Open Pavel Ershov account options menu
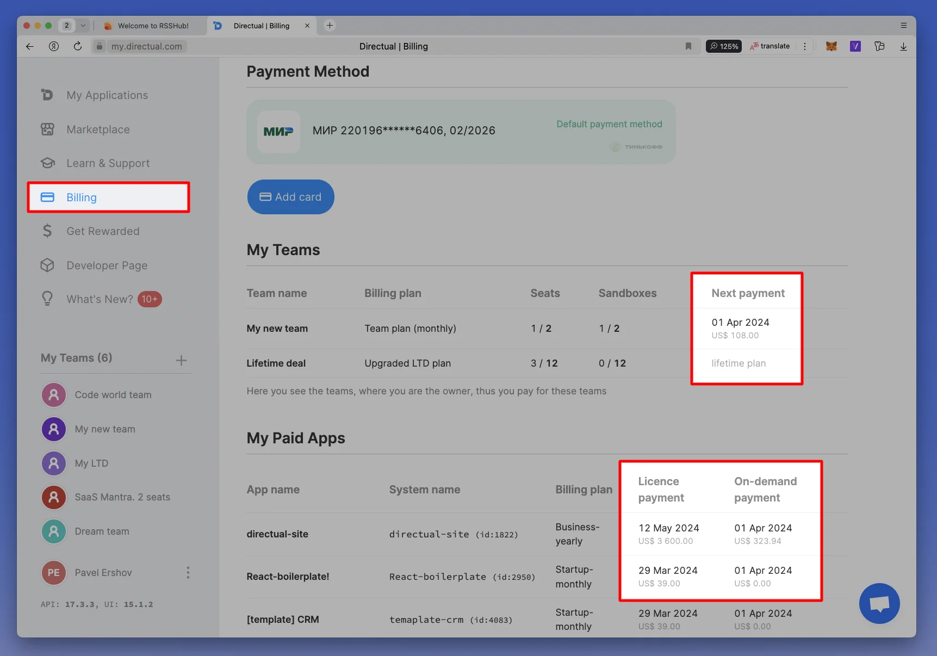 [188, 573]
